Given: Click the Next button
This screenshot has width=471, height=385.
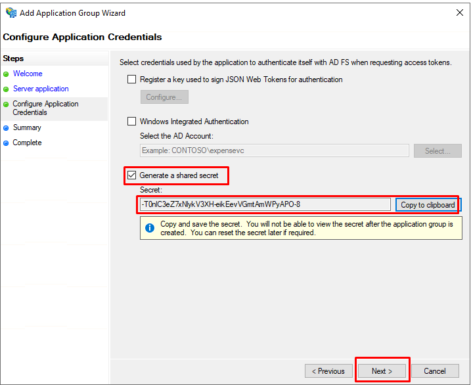Looking at the screenshot, I should tap(382, 371).
